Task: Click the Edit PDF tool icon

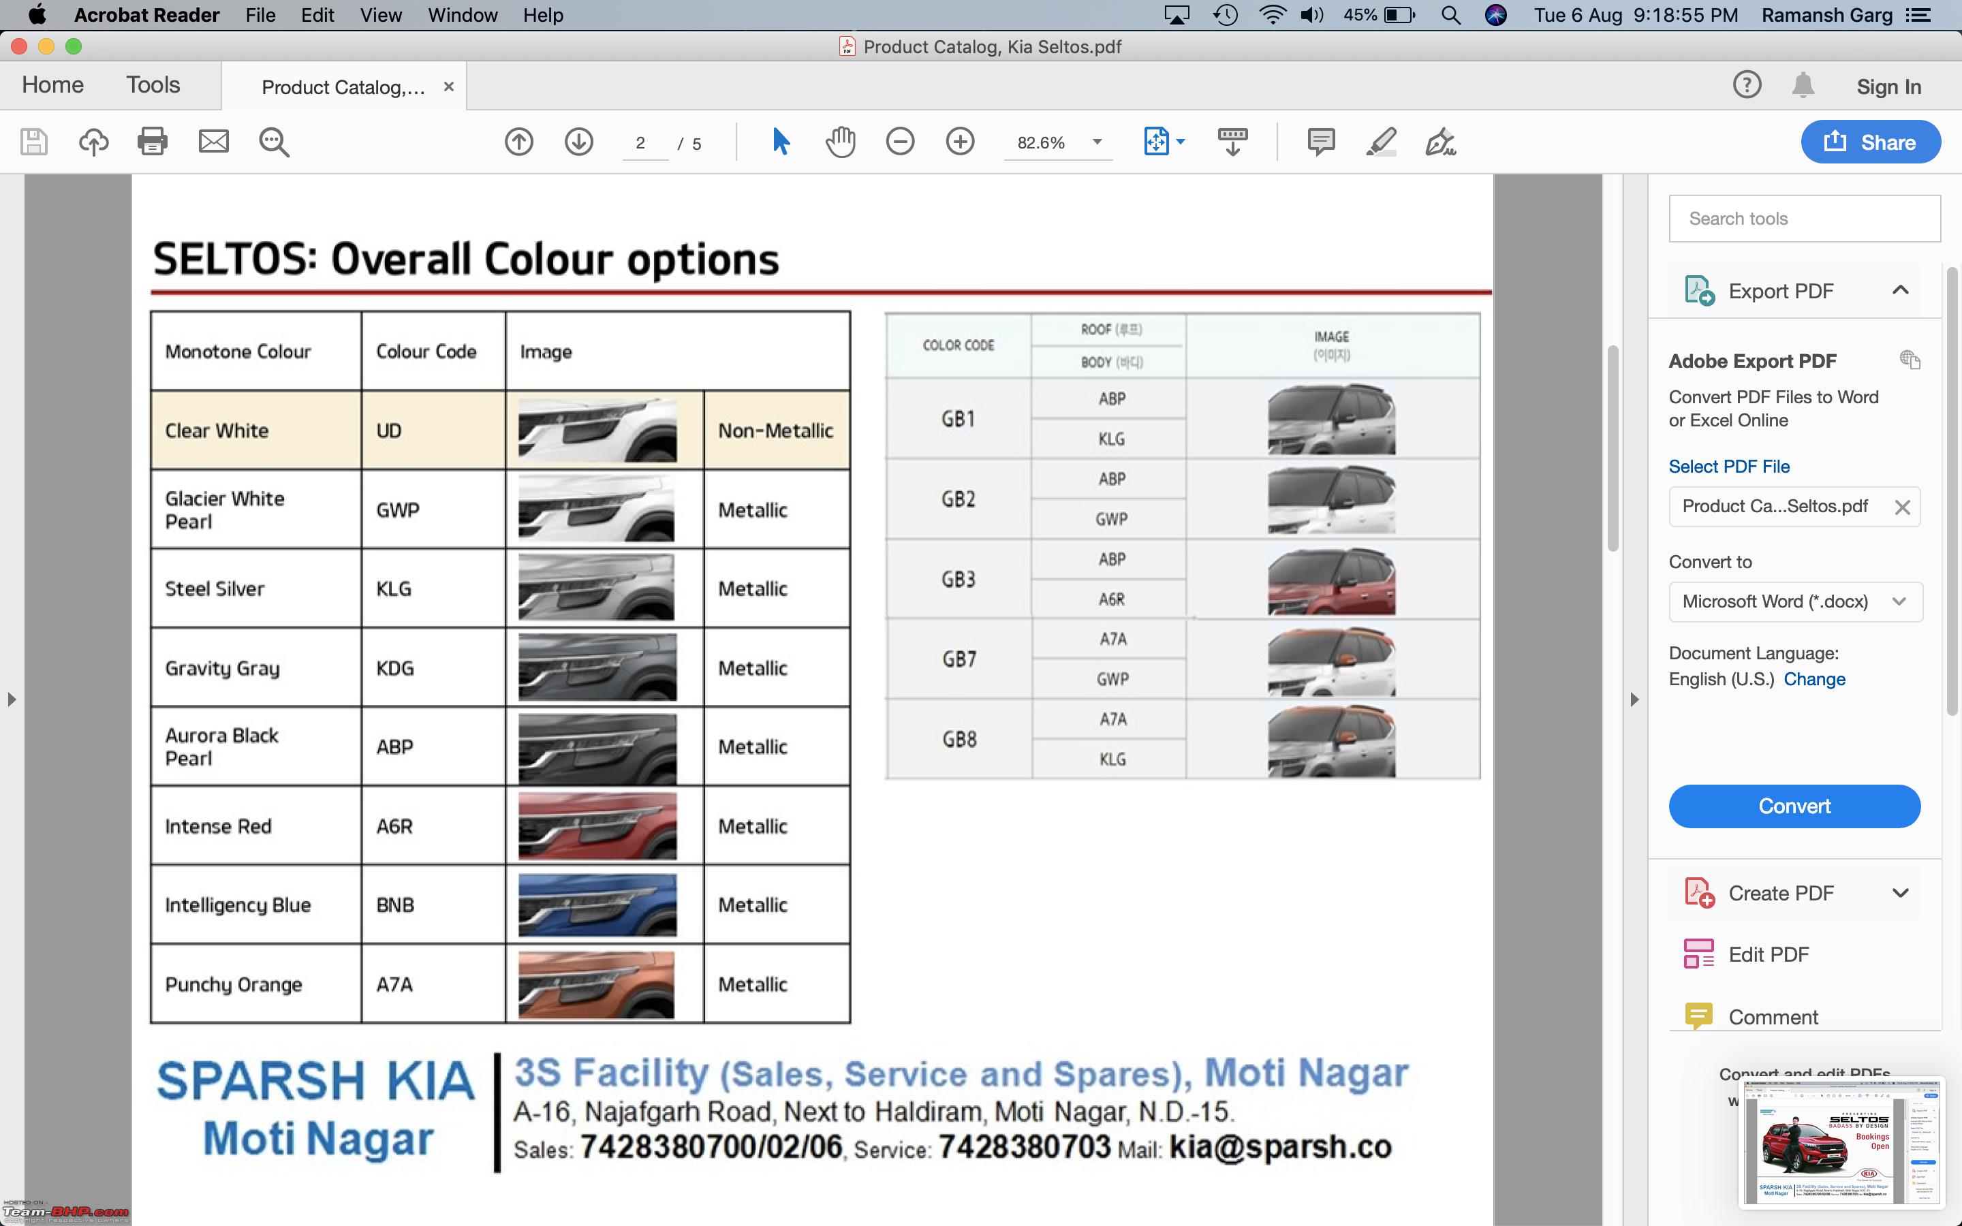Action: click(x=1699, y=954)
